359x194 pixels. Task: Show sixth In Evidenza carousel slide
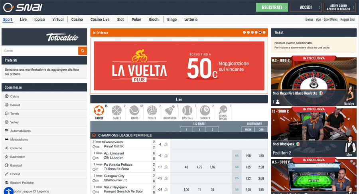[x=264, y=32]
